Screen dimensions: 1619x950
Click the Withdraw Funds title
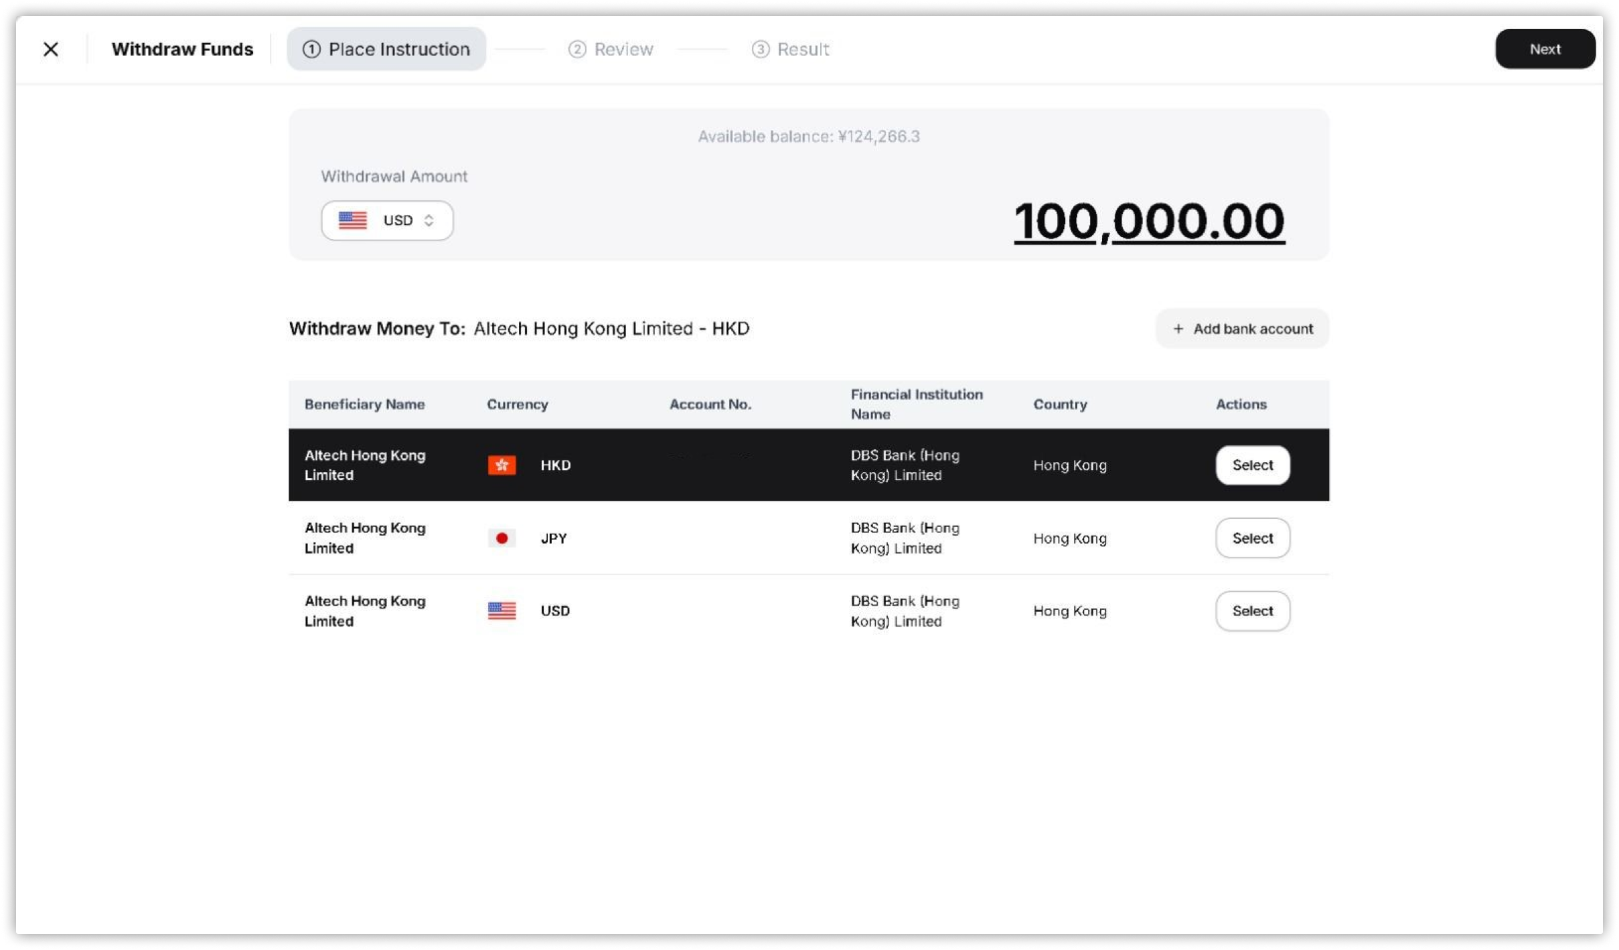182,49
